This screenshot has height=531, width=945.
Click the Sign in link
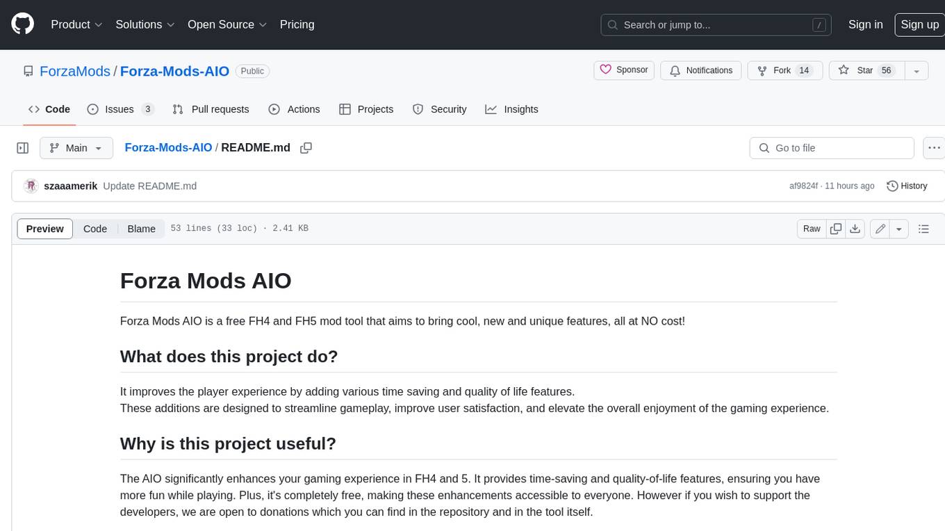click(x=865, y=24)
